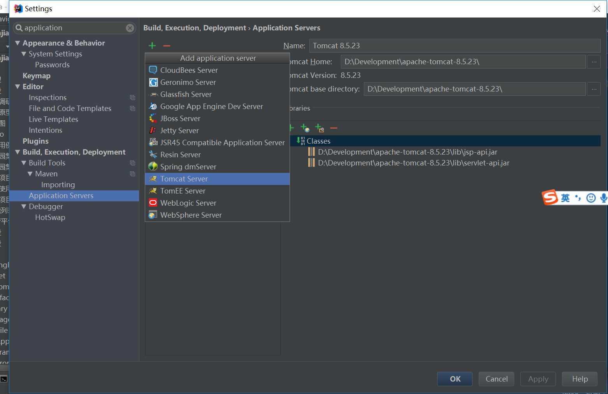The height and width of the screenshot is (394, 608).
Task: Select HotSwap under Debugger
Action: [x=50, y=217]
